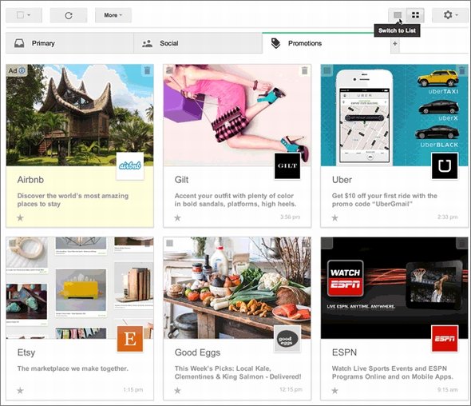Open the Airbnb house image

click(80, 115)
